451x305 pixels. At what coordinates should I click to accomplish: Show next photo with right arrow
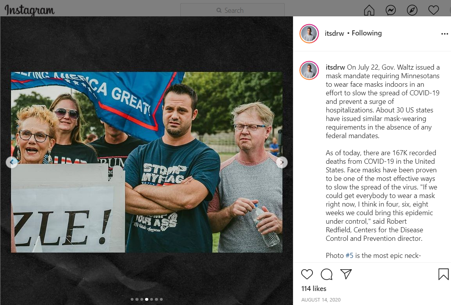pyautogui.click(x=282, y=162)
